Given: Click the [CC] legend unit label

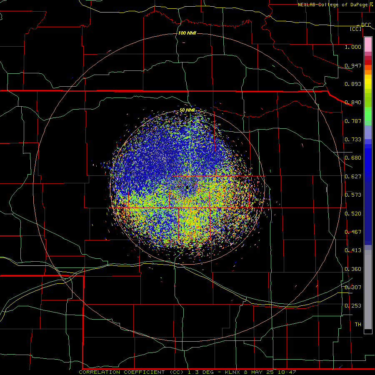Looking at the screenshot, I should (x=356, y=29).
